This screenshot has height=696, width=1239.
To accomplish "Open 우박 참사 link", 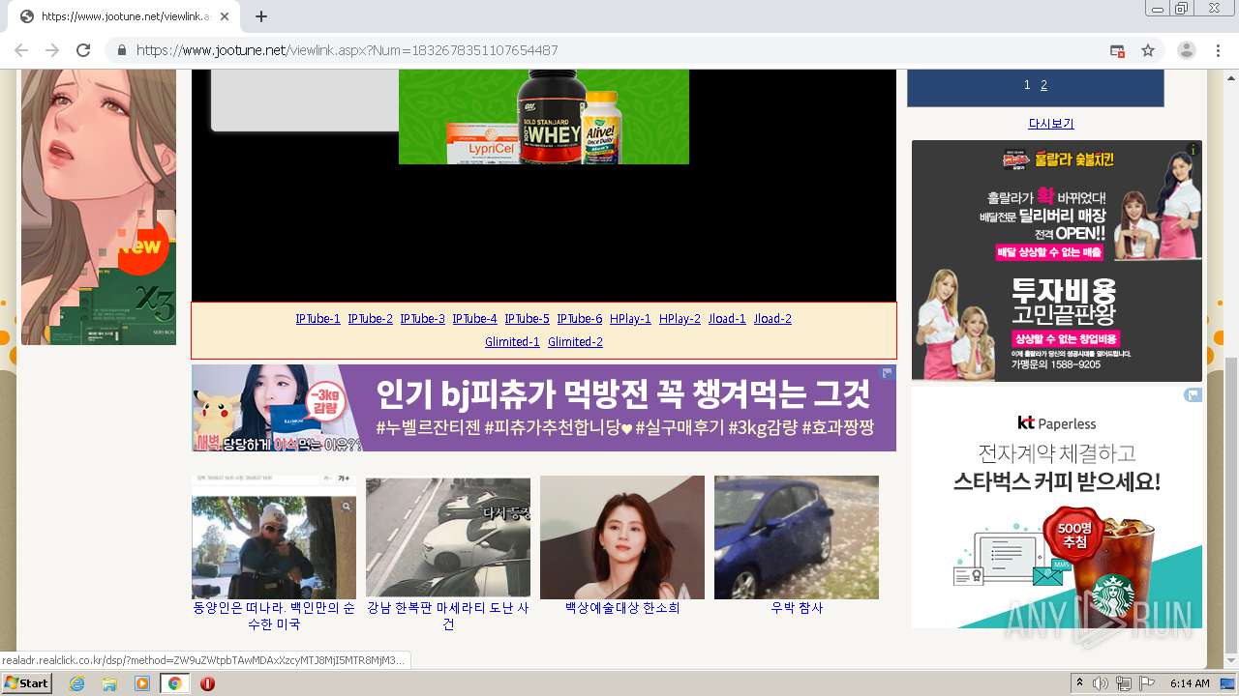I will [797, 608].
